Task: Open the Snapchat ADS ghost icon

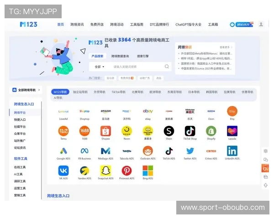Action: tap(105, 171)
